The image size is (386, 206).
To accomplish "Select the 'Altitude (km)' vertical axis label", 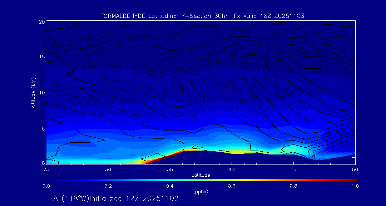I will coord(33,93).
